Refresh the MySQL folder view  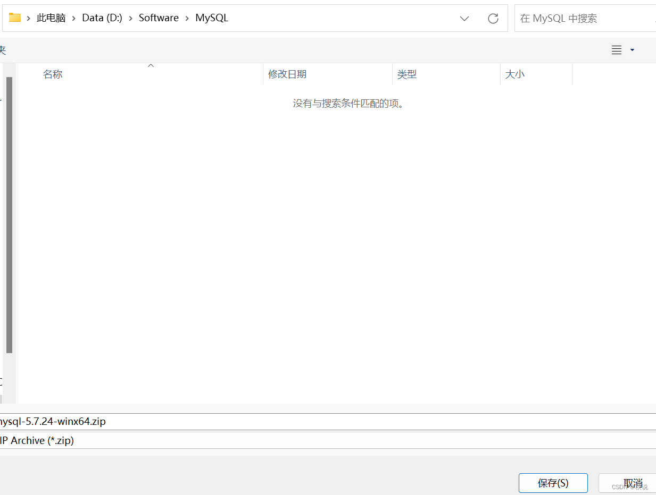point(493,18)
